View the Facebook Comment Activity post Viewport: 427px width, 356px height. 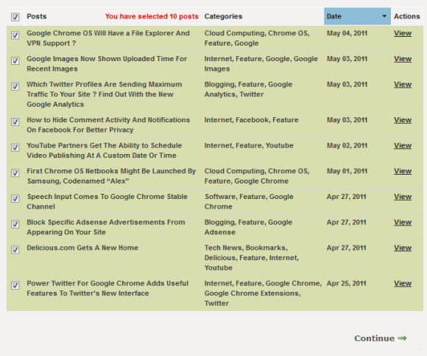tap(403, 120)
